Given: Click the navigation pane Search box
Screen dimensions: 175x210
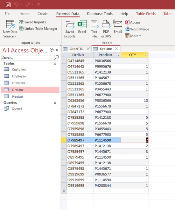Looking at the screenshot, I should [x=28, y=58].
